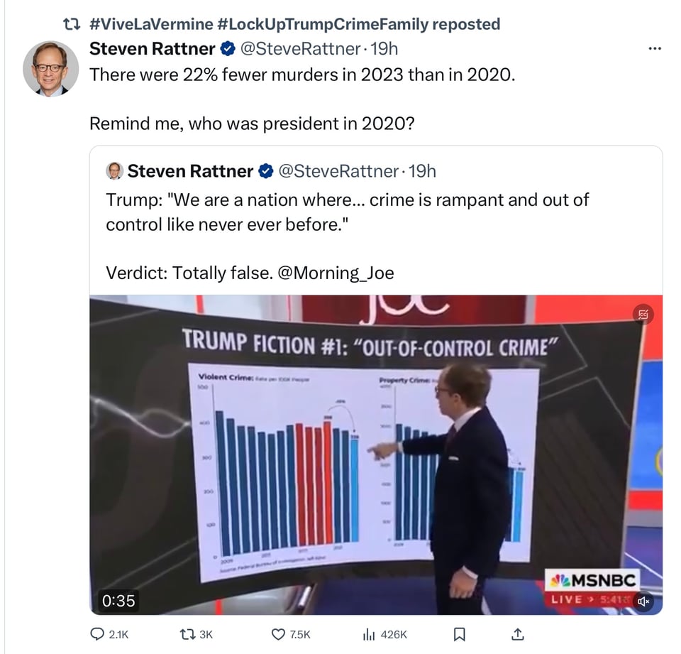Open the three-dot more options menu
The height and width of the screenshot is (654, 681).
click(x=654, y=49)
